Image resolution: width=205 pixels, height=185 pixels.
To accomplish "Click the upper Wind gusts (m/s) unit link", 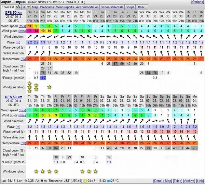I will [x=22, y=31].
